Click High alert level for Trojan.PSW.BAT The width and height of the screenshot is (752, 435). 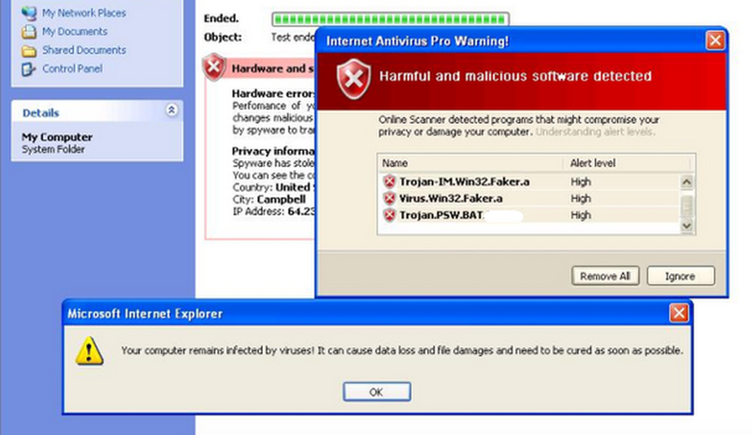point(581,215)
